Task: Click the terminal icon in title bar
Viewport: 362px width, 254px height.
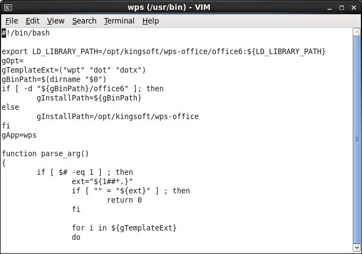Action: tap(8, 8)
